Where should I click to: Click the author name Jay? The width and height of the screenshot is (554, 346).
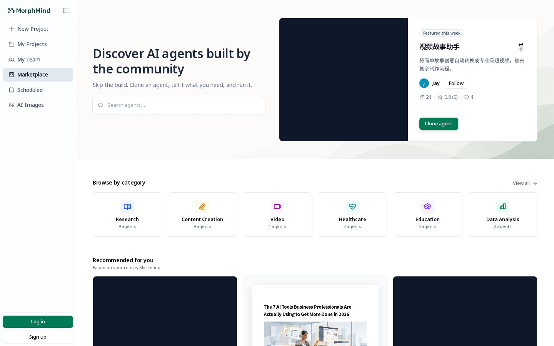tap(436, 83)
